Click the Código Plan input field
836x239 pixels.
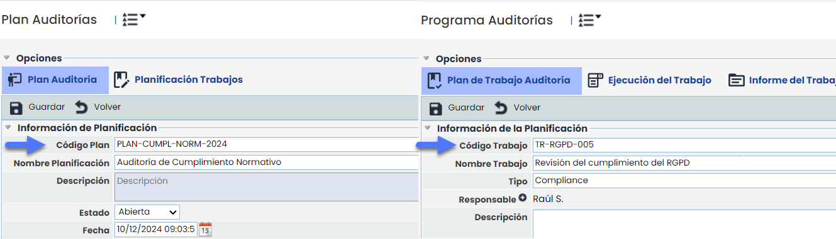coord(266,144)
